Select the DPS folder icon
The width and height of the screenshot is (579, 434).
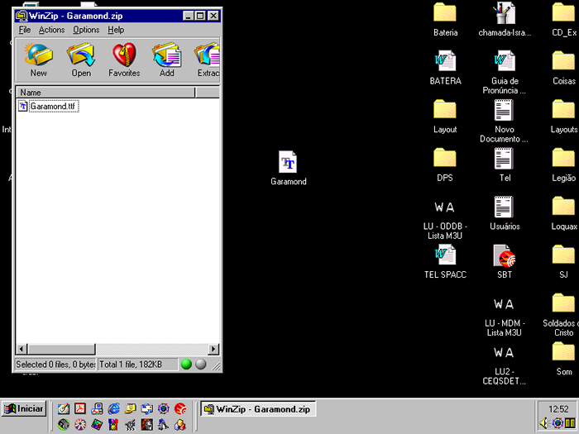(x=445, y=165)
